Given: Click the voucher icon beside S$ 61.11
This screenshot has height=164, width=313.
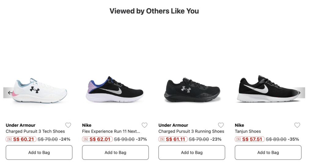Looking at the screenshot, I should [x=162, y=139].
